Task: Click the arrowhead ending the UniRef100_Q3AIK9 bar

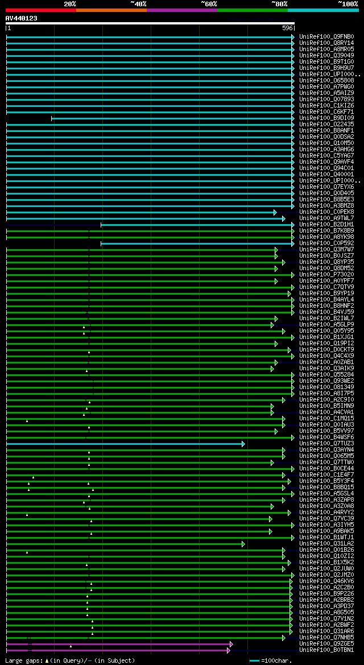Action: coord(272,369)
